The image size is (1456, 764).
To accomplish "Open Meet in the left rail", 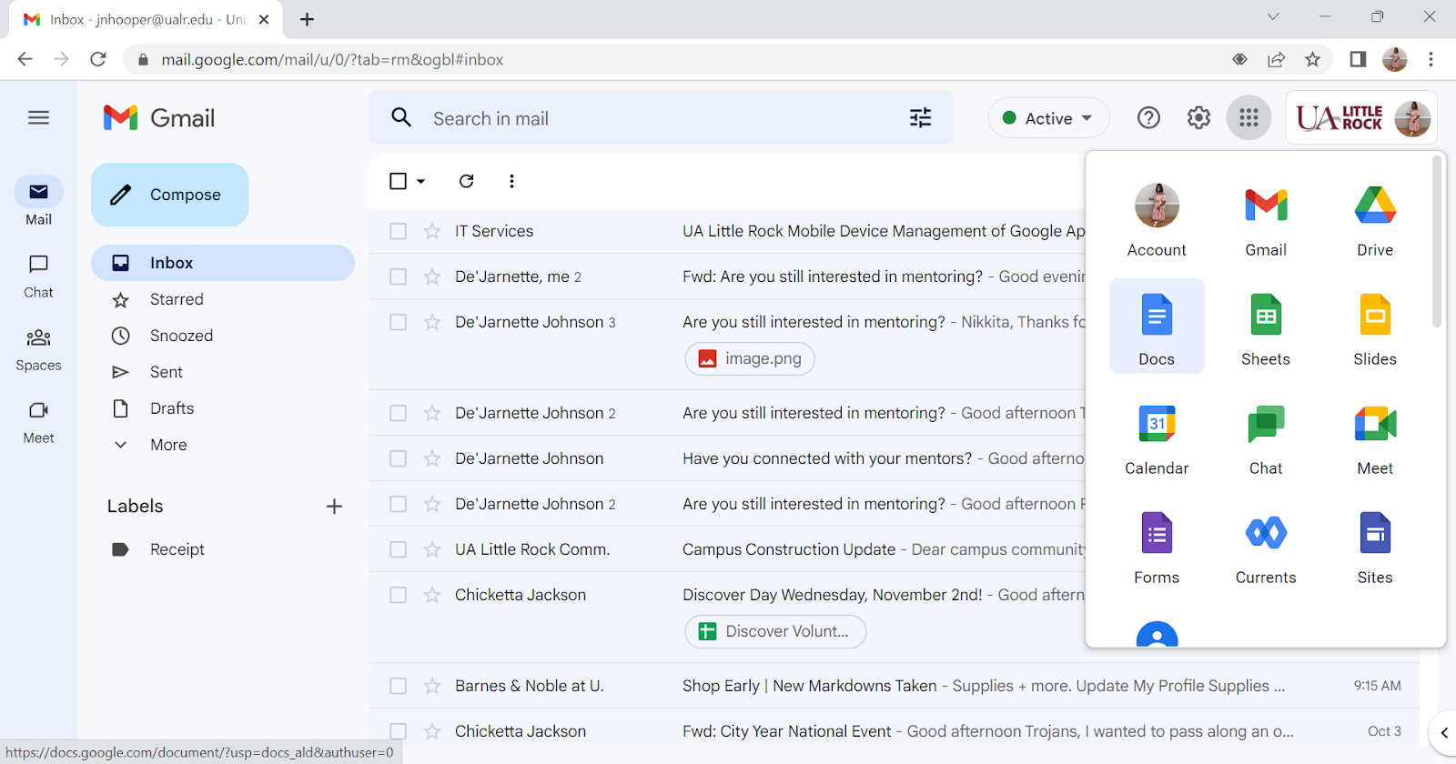I will point(38,421).
